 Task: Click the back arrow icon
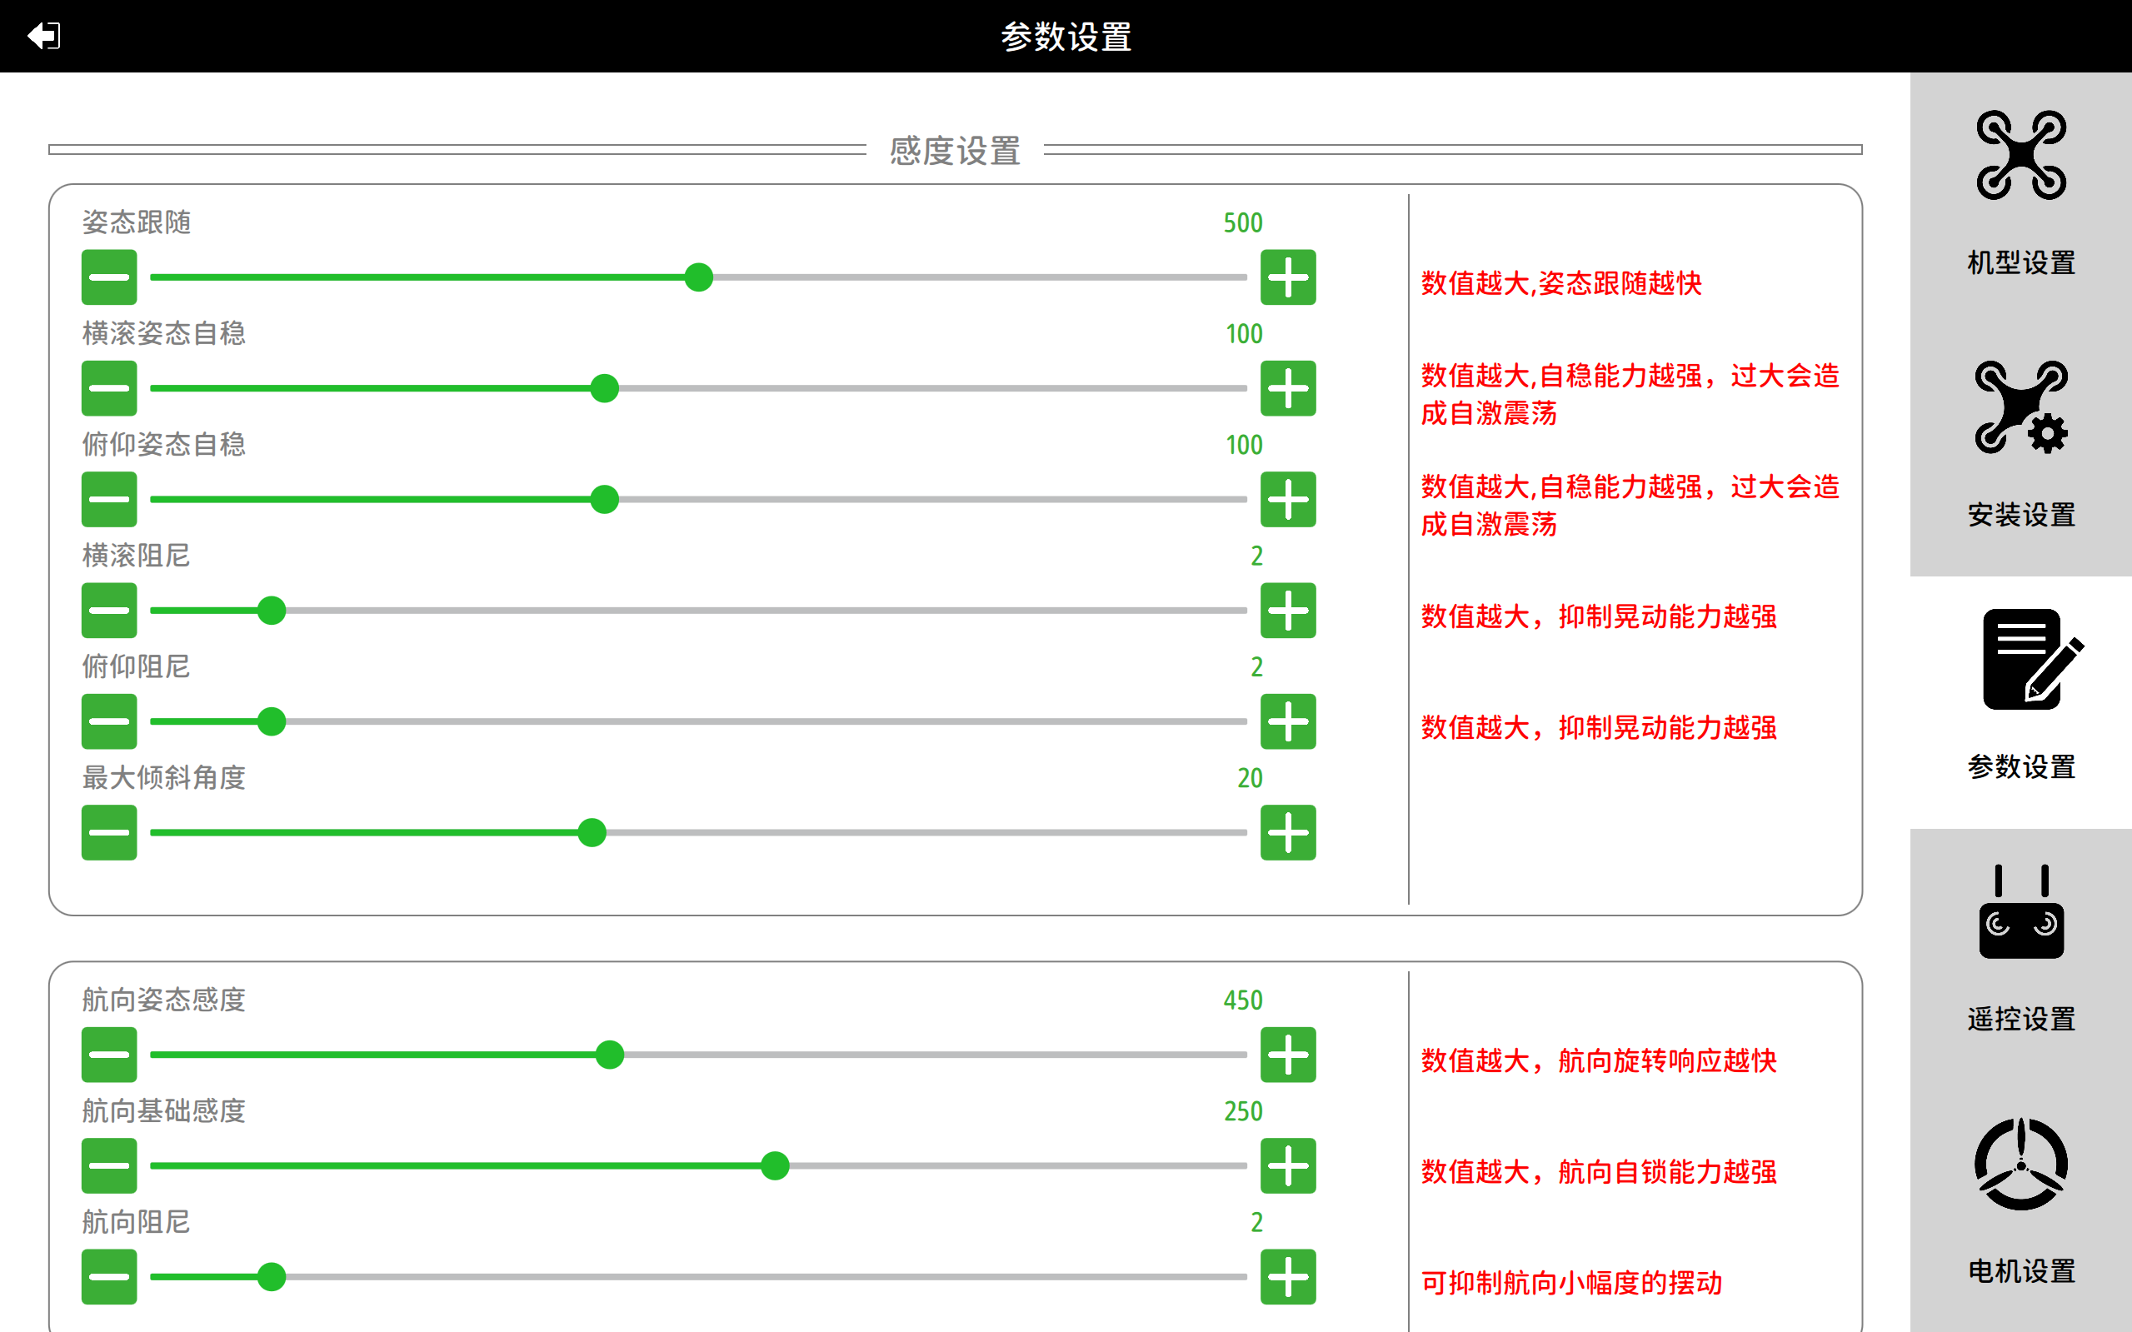pyautogui.click(x=43, y=36)
